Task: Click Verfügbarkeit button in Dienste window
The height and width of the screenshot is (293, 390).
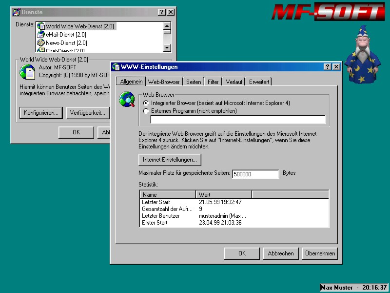Action: [x=88, y=113]
